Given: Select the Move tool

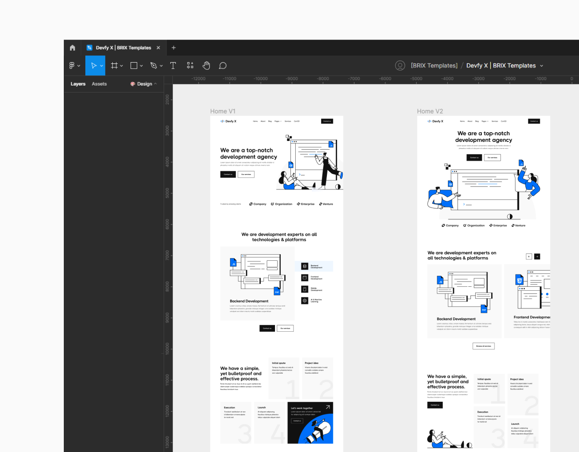Looking at the screenshot, I should point(93,65).
